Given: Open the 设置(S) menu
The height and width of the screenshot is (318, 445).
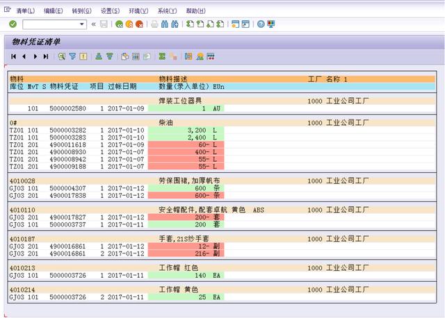Looking at the screenshot, I should click(110, 11).
